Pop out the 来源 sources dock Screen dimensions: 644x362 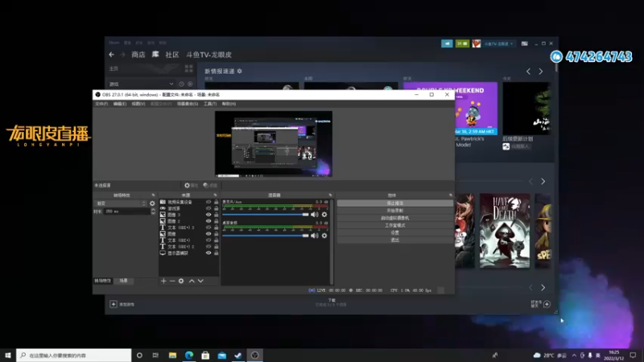pos(215,195)
